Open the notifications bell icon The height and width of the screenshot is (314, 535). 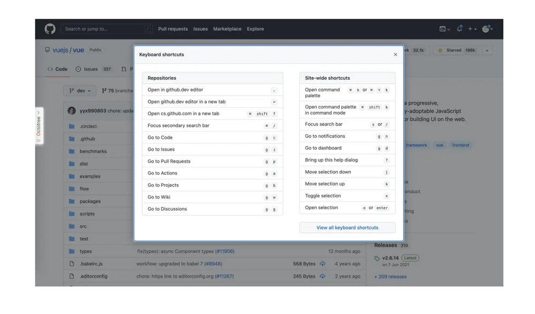[x=459, y=29]
